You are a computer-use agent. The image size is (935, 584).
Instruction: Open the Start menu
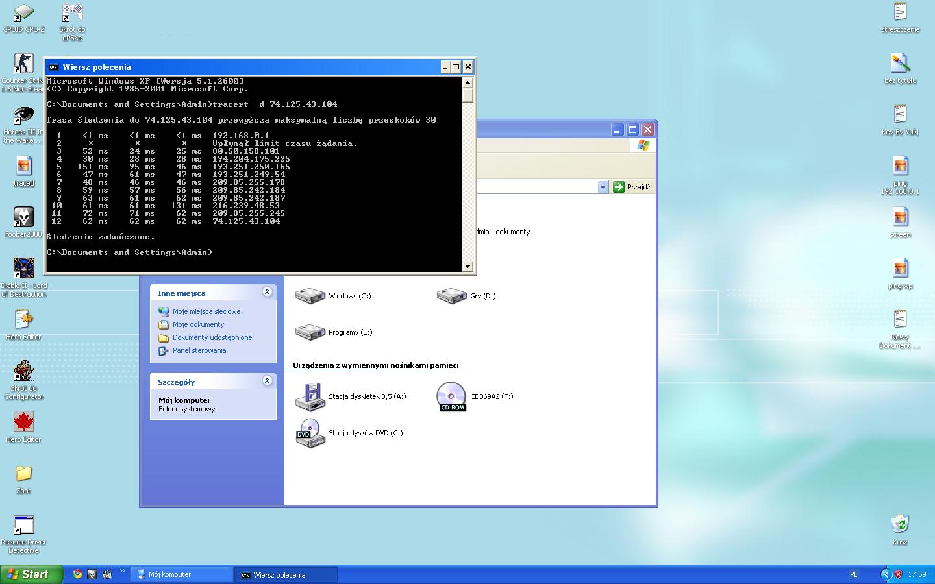(x=31, y=574)
